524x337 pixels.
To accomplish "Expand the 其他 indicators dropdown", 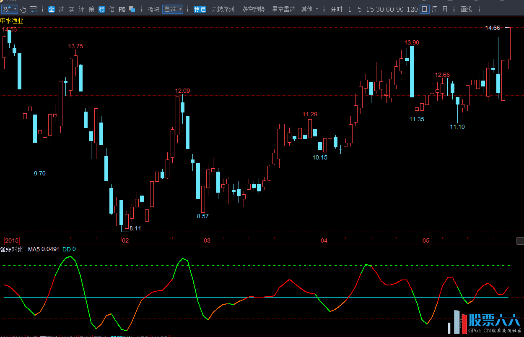I will pyautogui.click(x=310, y=9).
